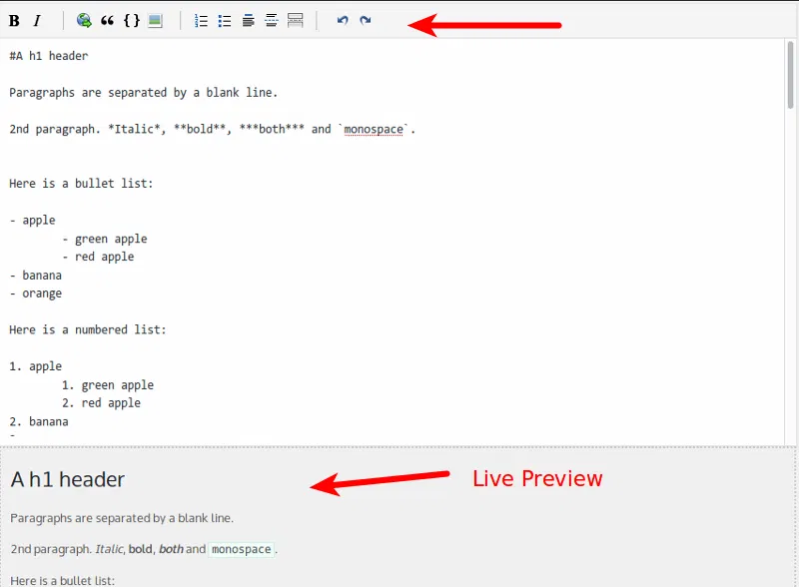Create a bulleted list
This screenshot has width=799, height=587.
point(225,20)
